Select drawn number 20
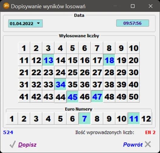The height and width of the screenshot is (153, 160). 134,60
